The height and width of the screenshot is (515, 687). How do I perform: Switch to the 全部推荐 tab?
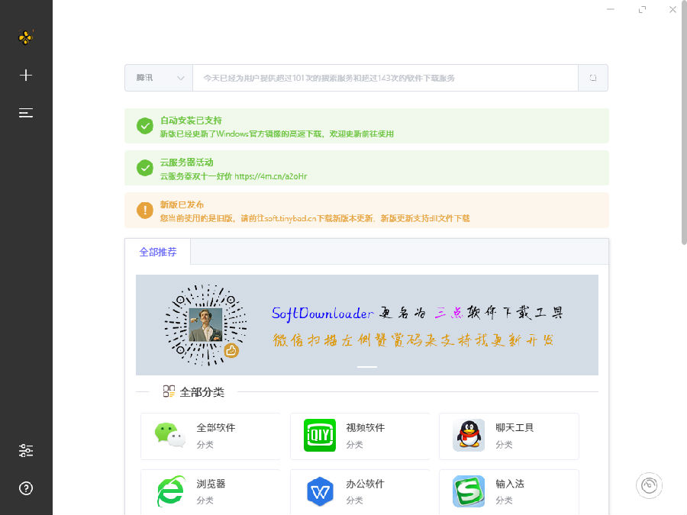click(x=158, y=252)
